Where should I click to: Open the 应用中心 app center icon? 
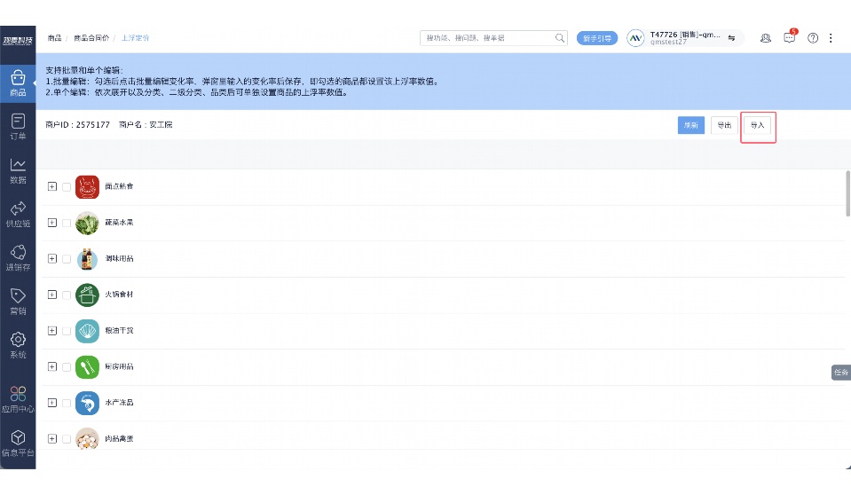pos(18,397)
